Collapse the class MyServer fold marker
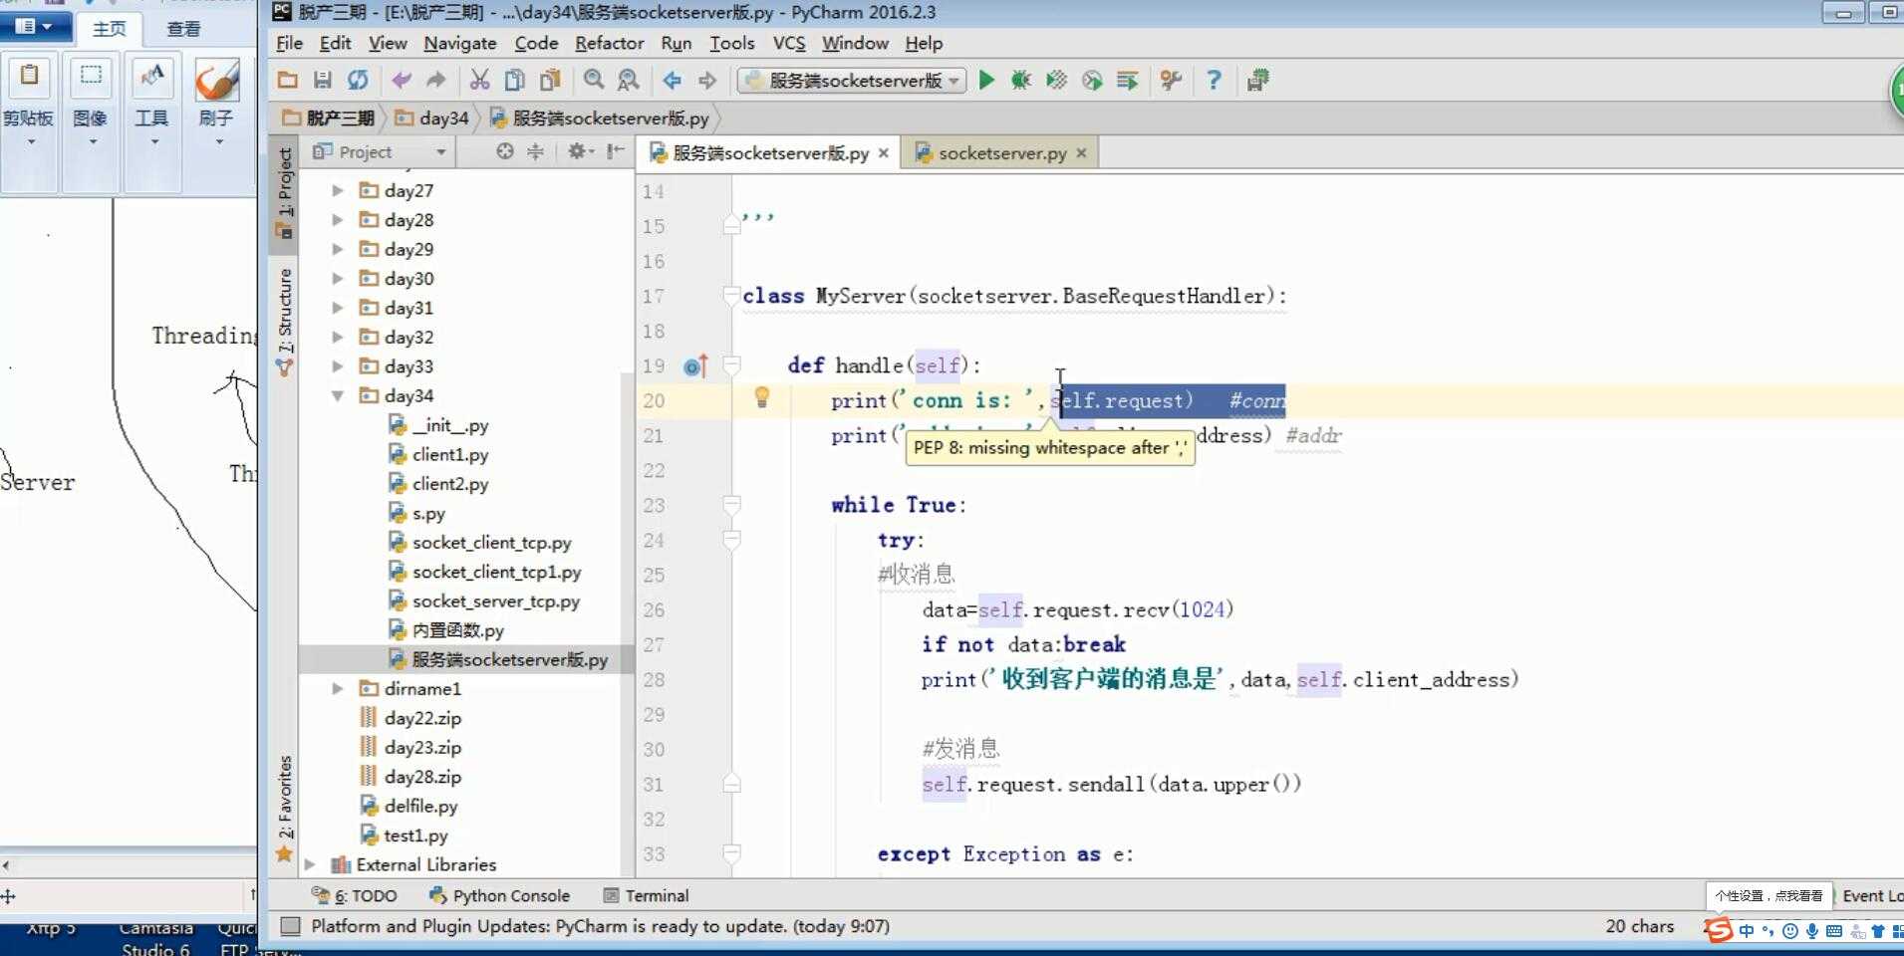Screen dimensions: 1904x956 [x=731, y=296]
